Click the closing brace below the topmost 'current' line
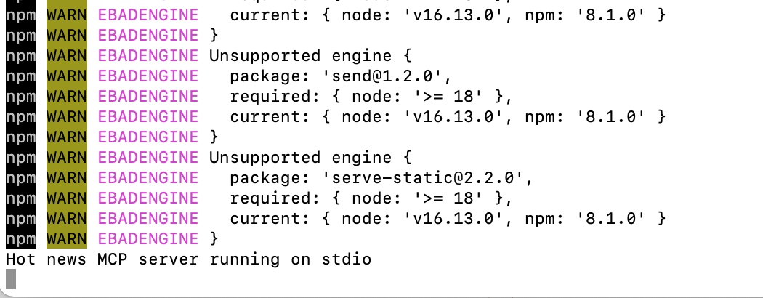Screen dimensions: 763x298 click(x=214, y=35)
